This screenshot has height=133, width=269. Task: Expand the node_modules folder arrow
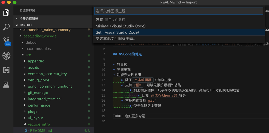(22, 48)
